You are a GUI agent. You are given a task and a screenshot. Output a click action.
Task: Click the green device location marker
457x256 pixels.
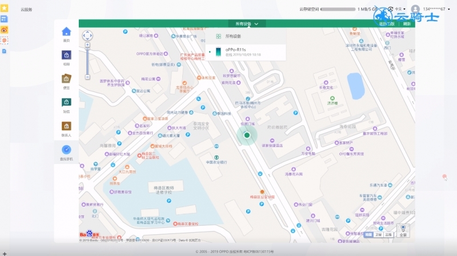pyautogui.click(x=247, y=135)
